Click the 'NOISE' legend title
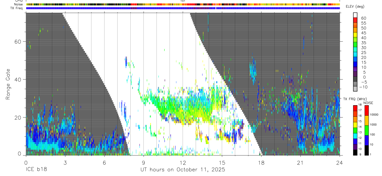This screenshot has width=382, height=176. (x=368, y=103)
